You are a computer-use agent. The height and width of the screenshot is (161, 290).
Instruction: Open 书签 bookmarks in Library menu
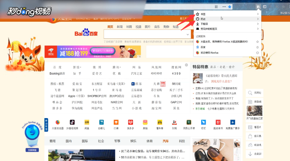(228, 14)
